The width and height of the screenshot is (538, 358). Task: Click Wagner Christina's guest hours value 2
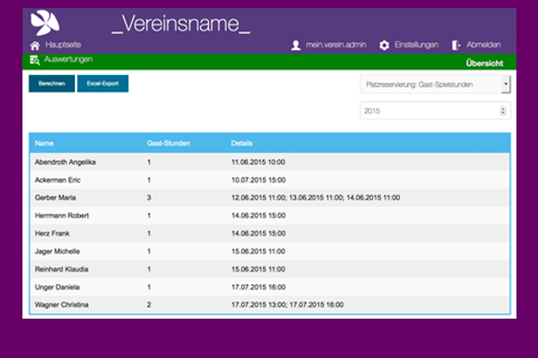click(149, 304)
